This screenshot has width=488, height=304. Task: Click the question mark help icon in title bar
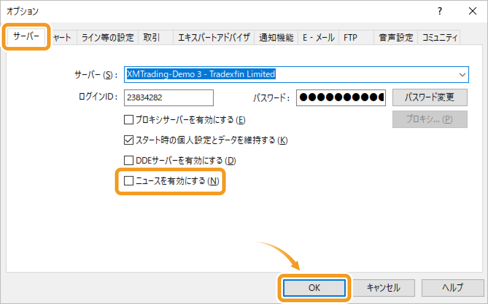tap(440, 11)
